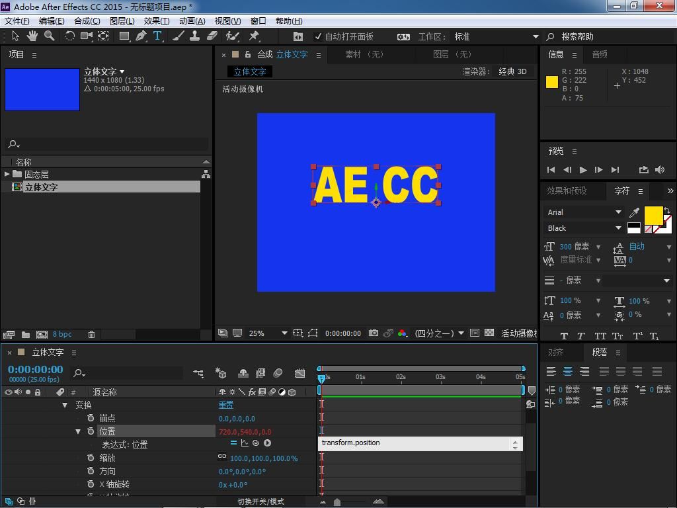
Task: Click the black and white swatch reset
Action: click(x=634, y=228)
